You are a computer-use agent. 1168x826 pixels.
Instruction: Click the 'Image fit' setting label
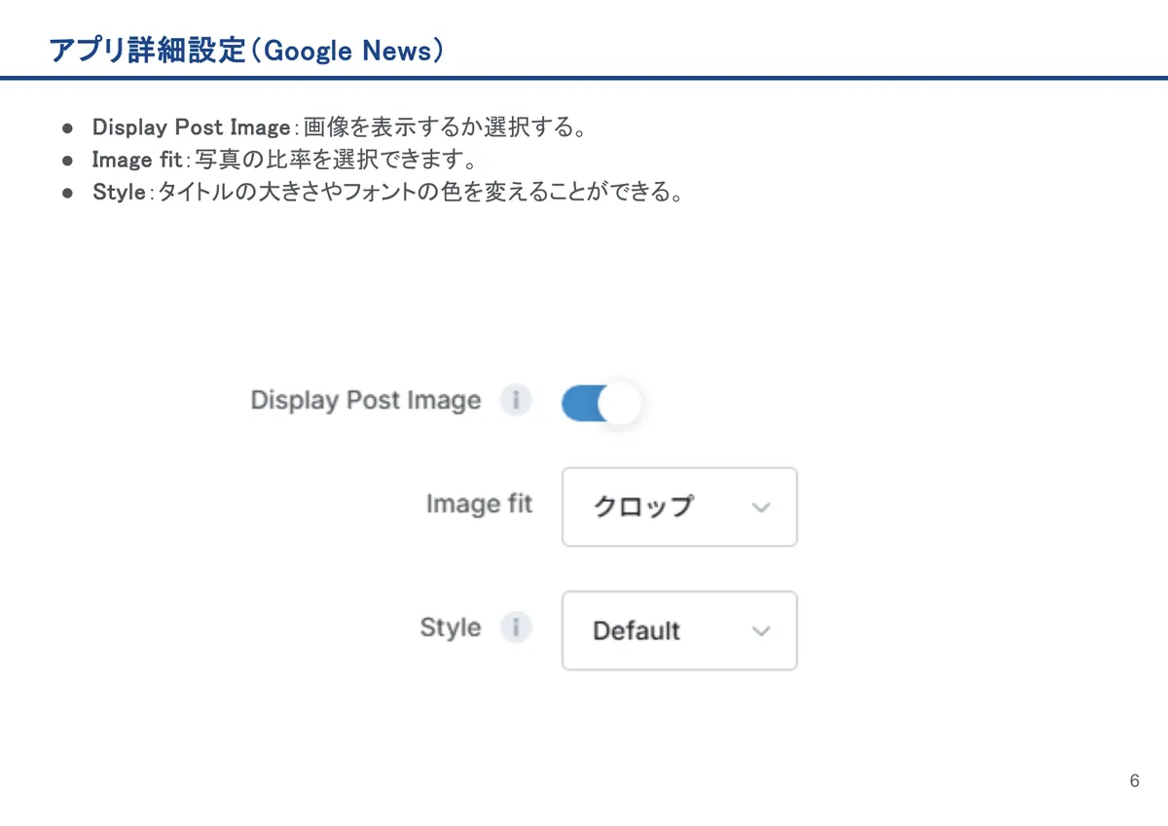[x=479, y=504]
